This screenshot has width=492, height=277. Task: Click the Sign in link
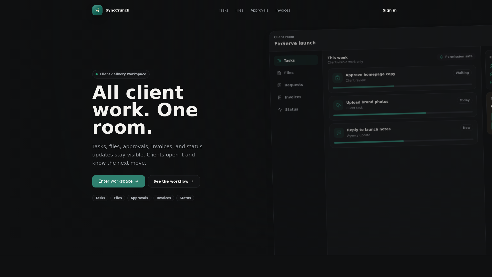coord(389,10)
